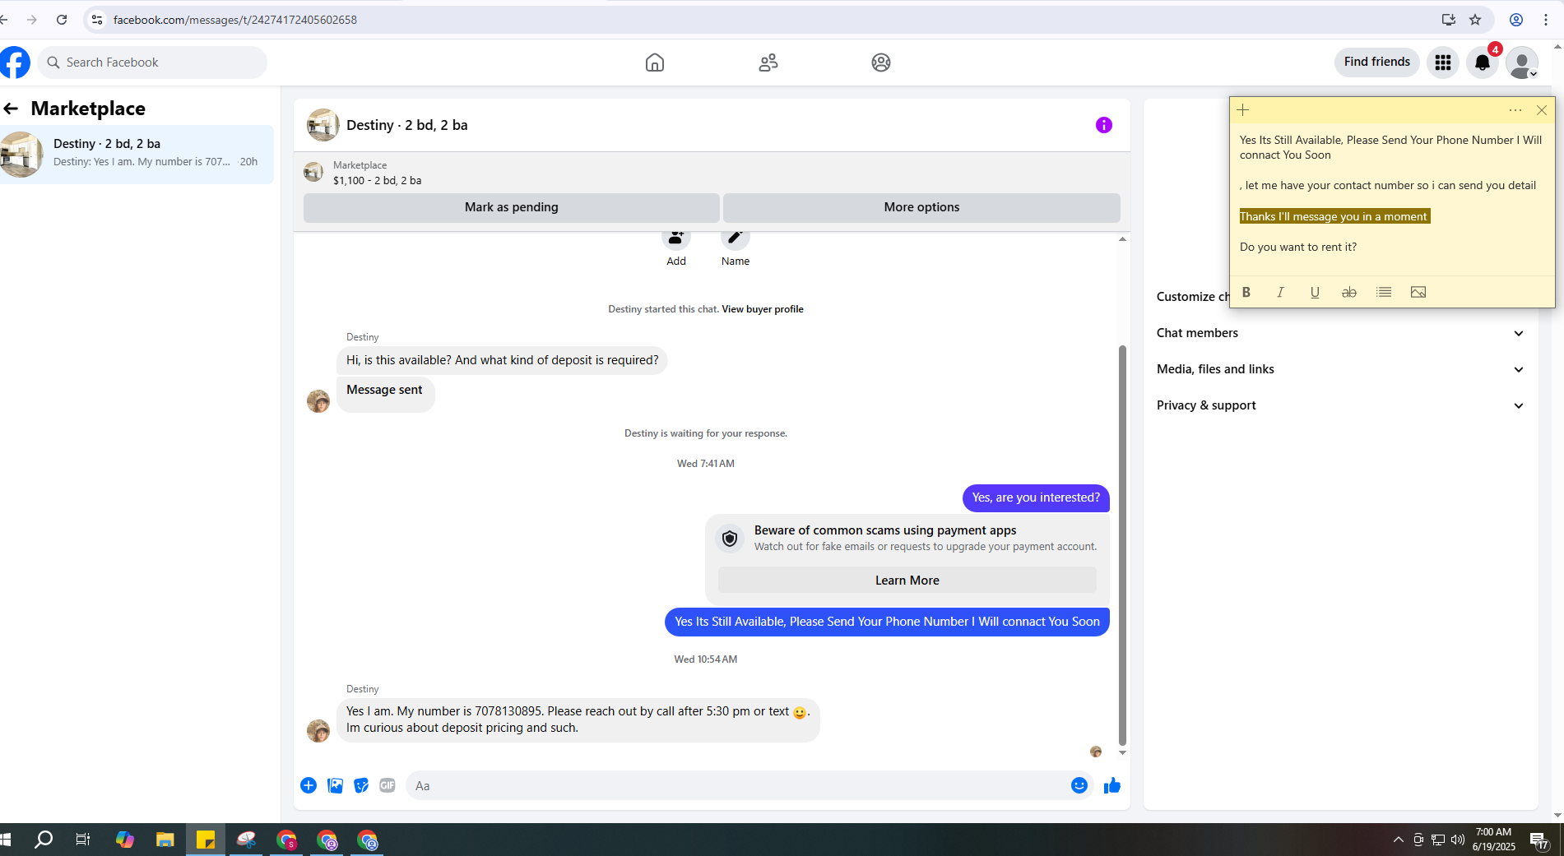Bookmark this page star icon
This screenshot has height=856, width=1564.
pos(1475,20)
